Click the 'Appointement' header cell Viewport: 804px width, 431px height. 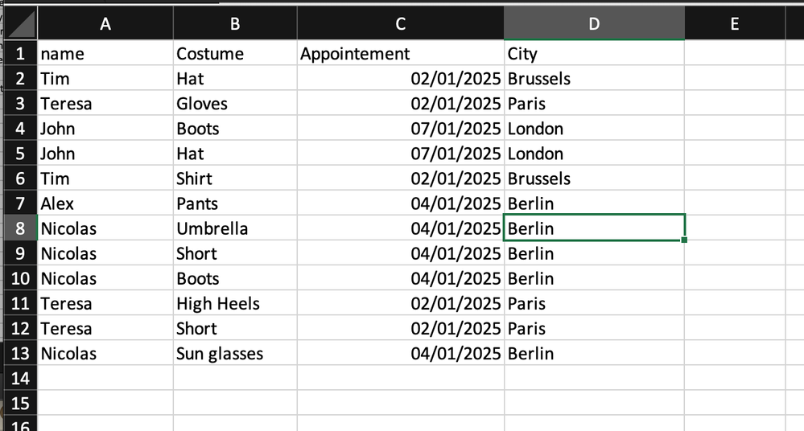(x=400, y=54)
